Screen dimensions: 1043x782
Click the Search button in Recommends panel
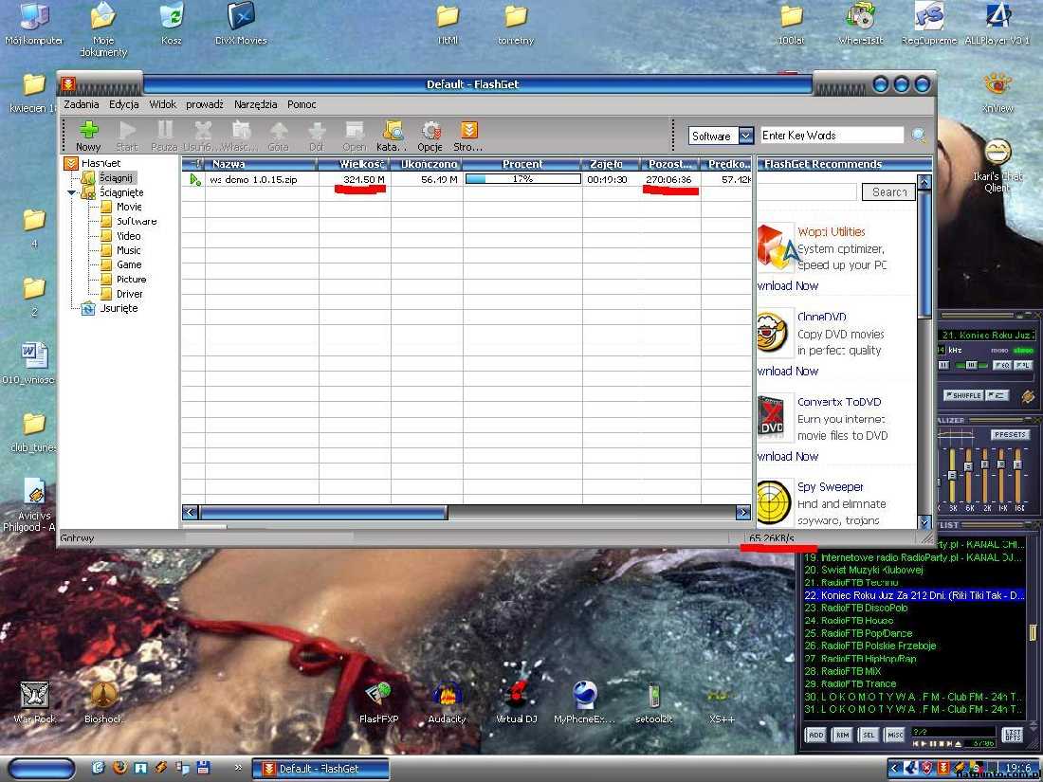tap(888, 192)
